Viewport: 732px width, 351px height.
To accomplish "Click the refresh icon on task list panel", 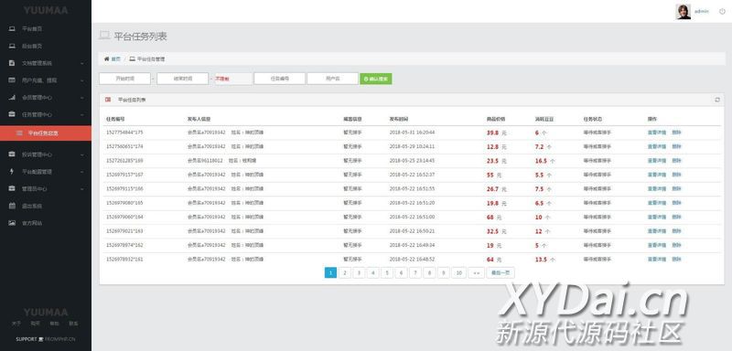I will [717, 100].
